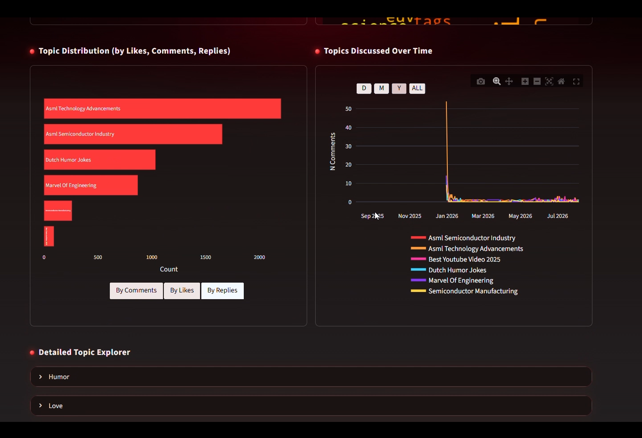Expand the Humor topic section
Screen dimensions: 642x438
pyautogui.click(x=311, y=377)
